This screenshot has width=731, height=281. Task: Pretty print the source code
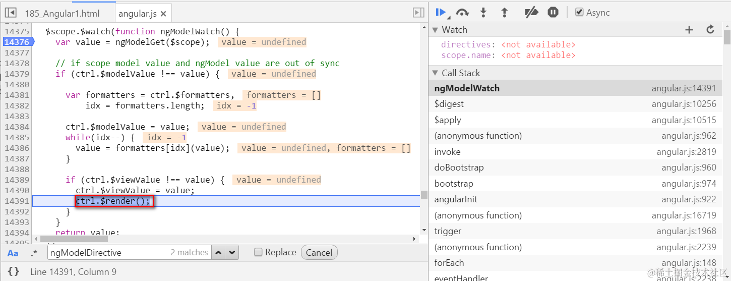coord(14,271)
